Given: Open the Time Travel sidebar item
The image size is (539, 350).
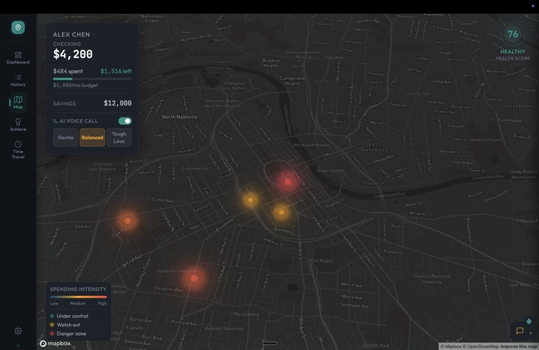Looking at the screenshot, I should tap(18, 150).
